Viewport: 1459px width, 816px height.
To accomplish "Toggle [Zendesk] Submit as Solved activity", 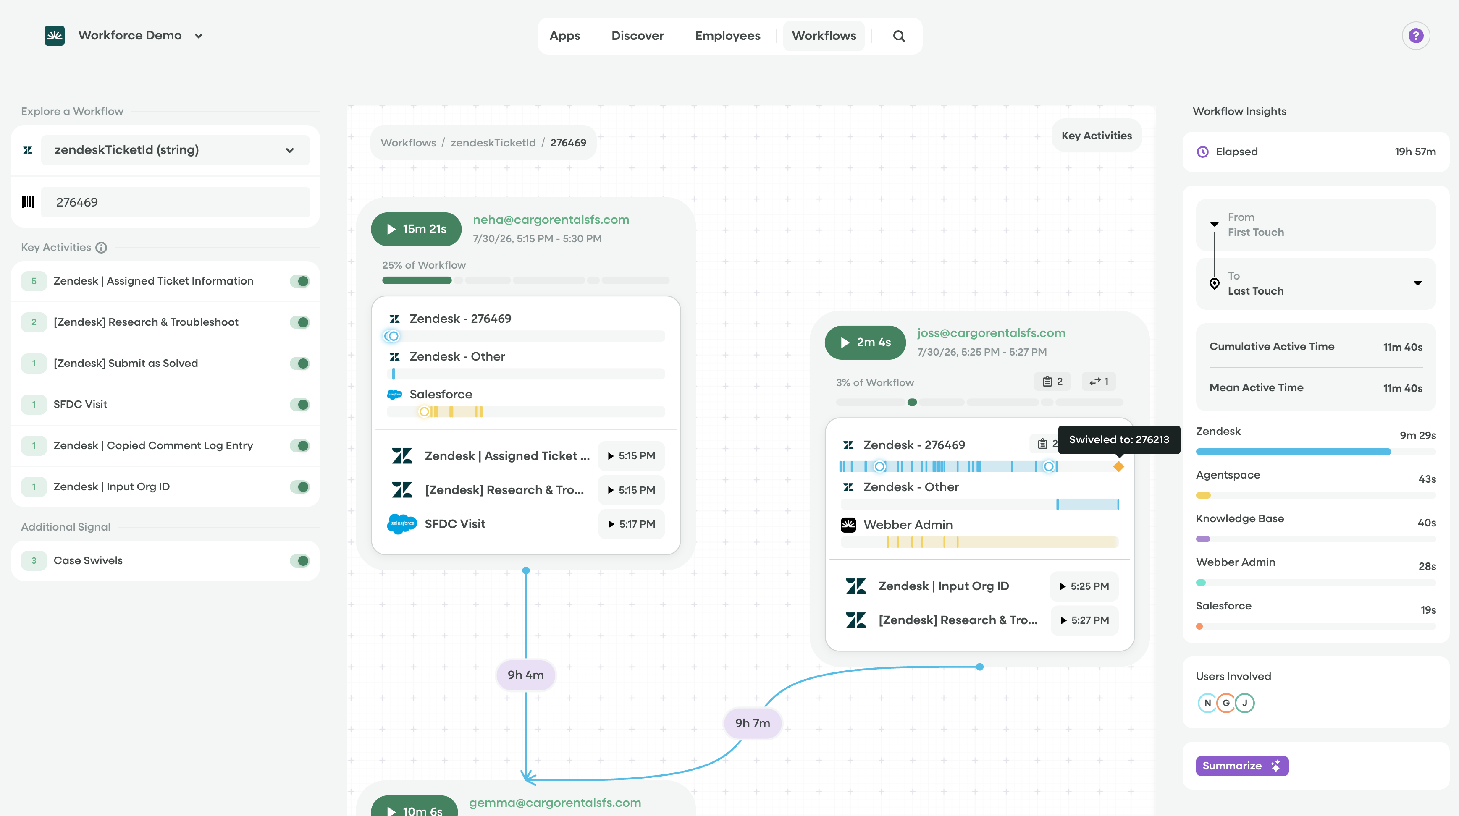I will [x=299, y=363].
